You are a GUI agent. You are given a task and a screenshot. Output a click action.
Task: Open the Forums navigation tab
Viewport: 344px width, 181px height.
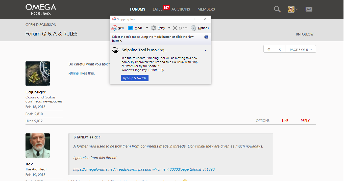coord(138,9)
